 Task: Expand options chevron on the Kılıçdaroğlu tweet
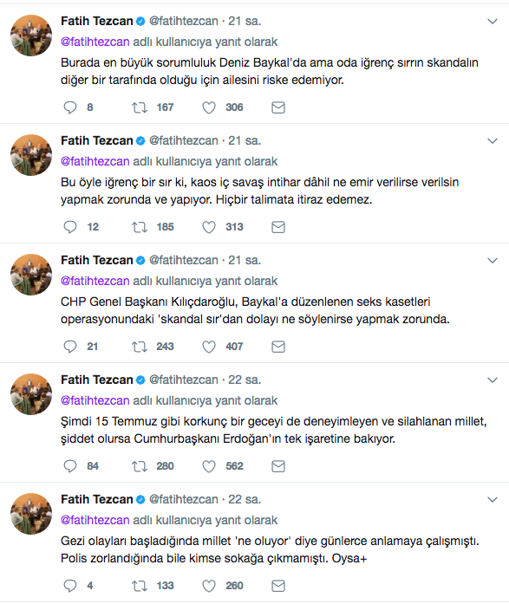point(493,260)
